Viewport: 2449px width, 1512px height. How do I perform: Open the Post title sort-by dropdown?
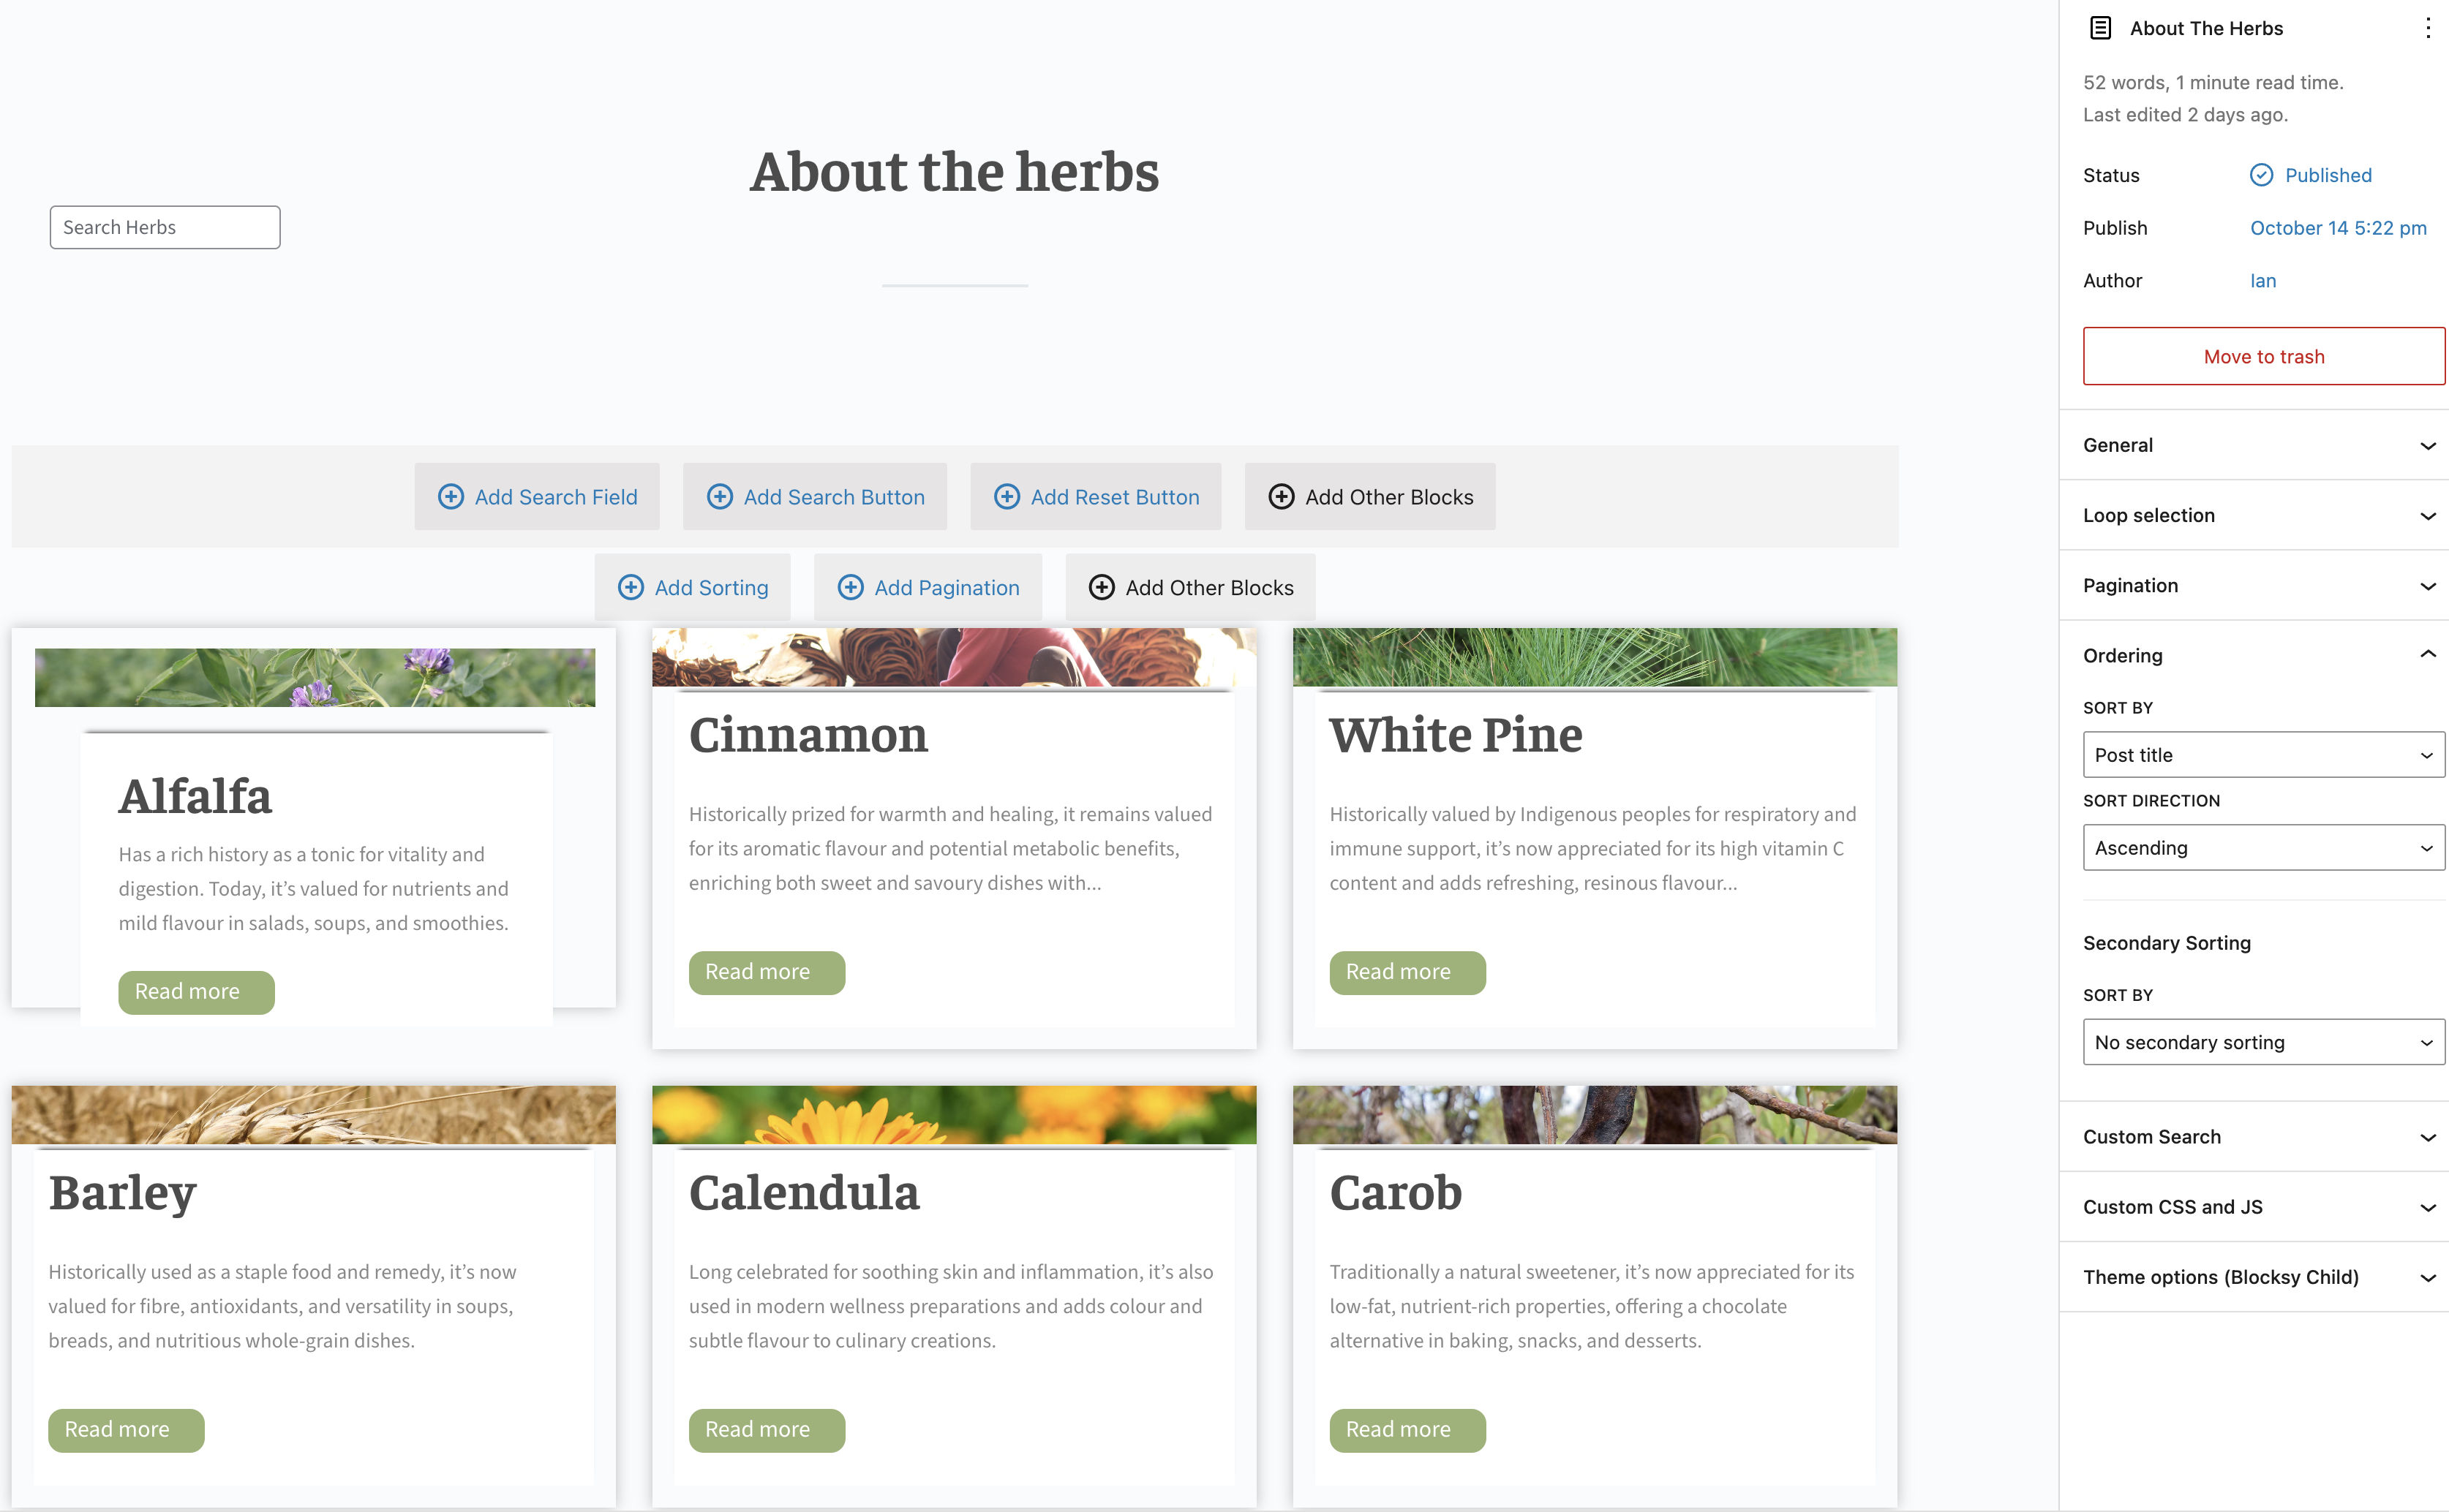tap(2263, 755)
